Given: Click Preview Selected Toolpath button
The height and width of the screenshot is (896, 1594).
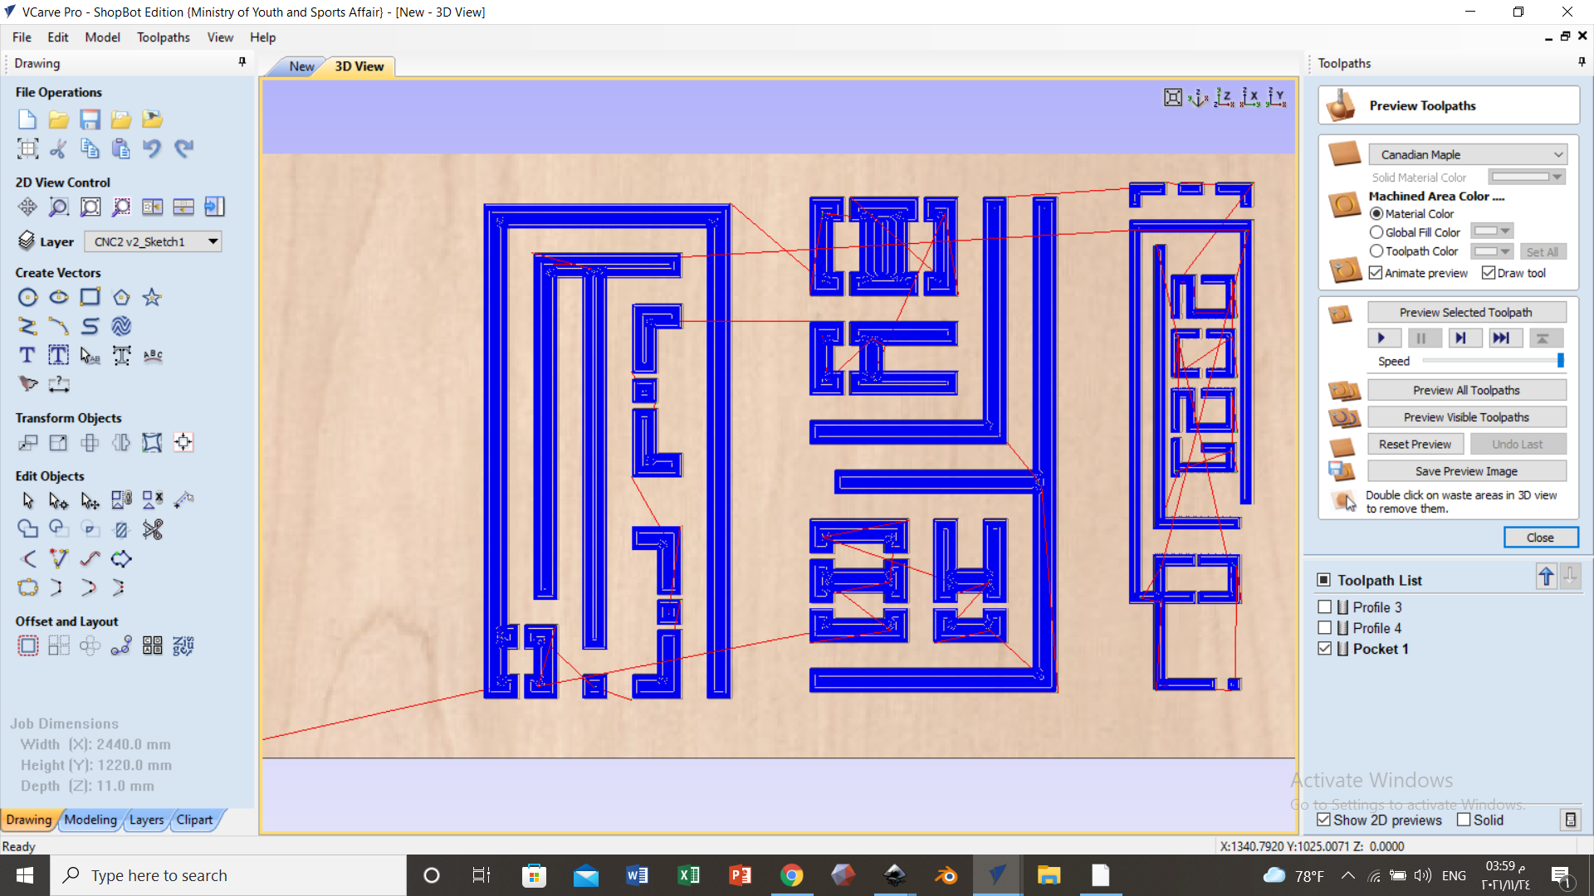Looking at the screenshot, I should pos(1466,312).
